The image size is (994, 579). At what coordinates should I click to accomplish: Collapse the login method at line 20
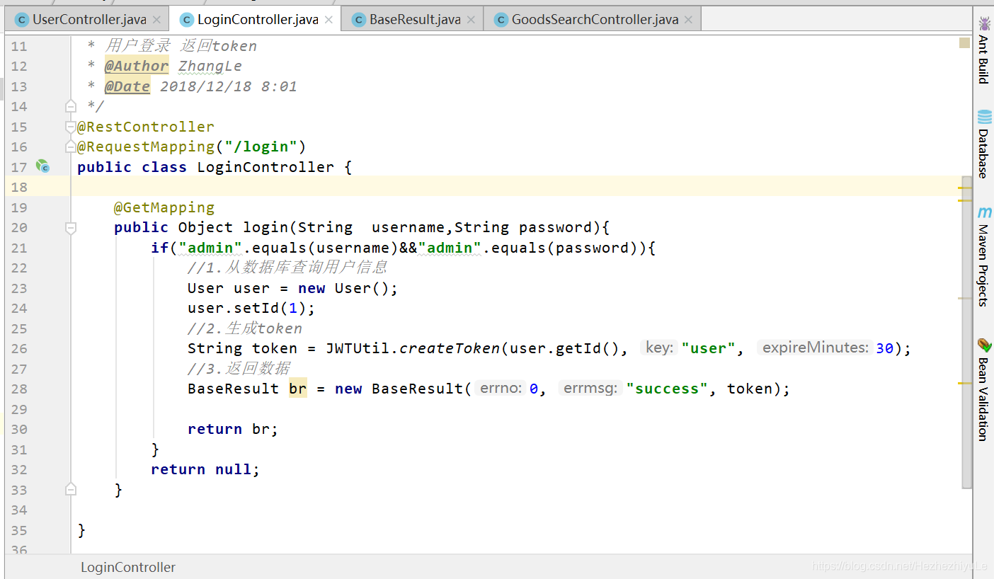pyautogui.click(x=70, y=227)
